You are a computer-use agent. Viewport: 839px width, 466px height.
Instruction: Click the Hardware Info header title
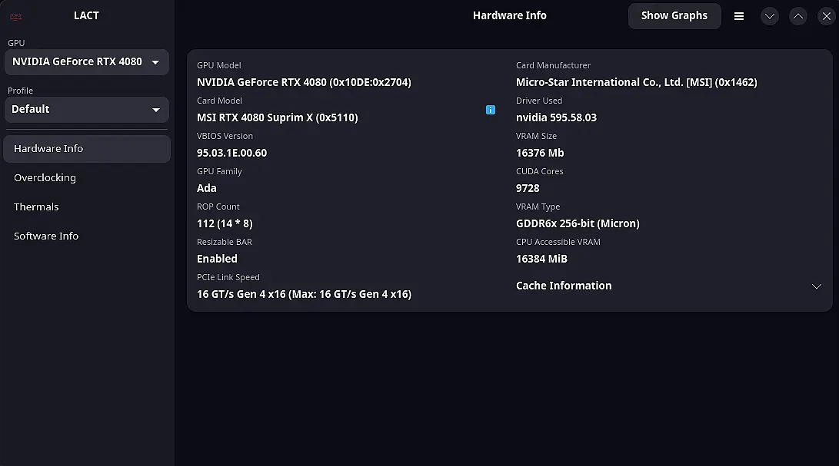click(509, 15)
